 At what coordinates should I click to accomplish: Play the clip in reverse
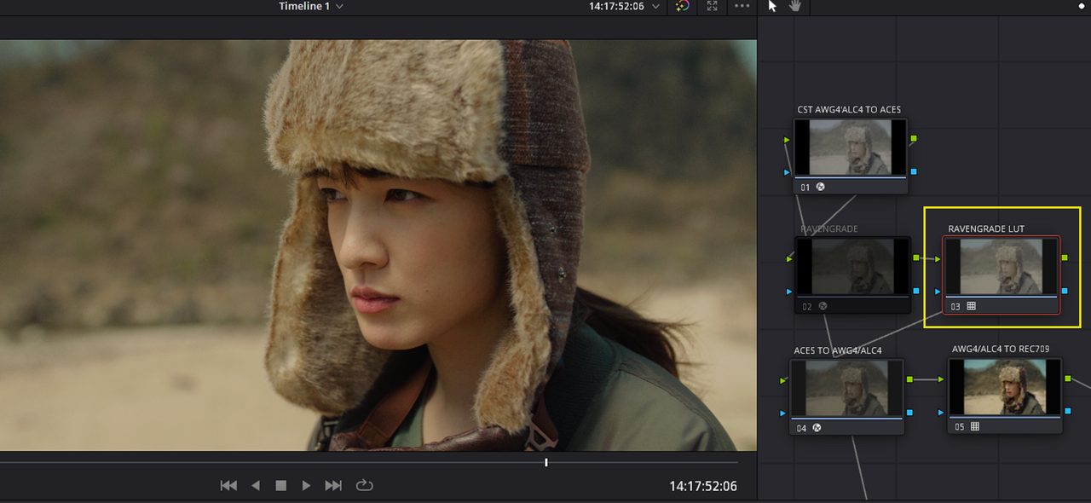[255, 486]
